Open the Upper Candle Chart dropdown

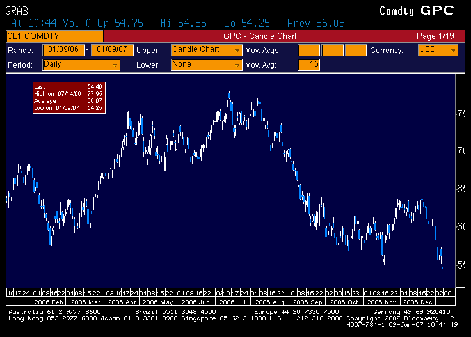click(x=206, y=50)
